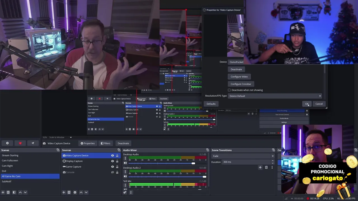Viewport: 358px width, 201px height.
Task: Open advanced audio properties gears icon
Action: [x=125, y=192]
